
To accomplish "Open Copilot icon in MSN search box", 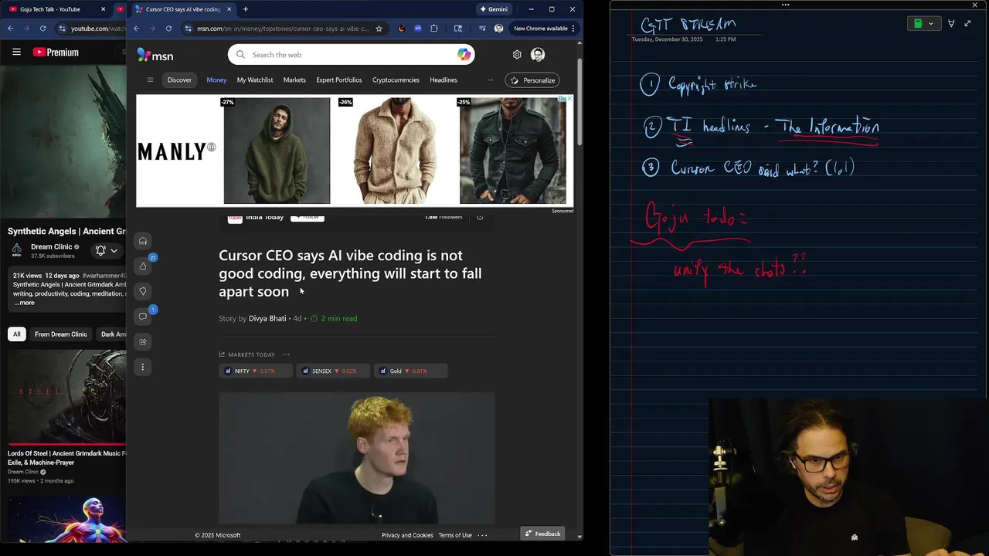I will pos(464,55).
